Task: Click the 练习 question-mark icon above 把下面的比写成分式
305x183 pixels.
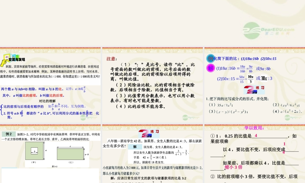Action: coord(254,89)
